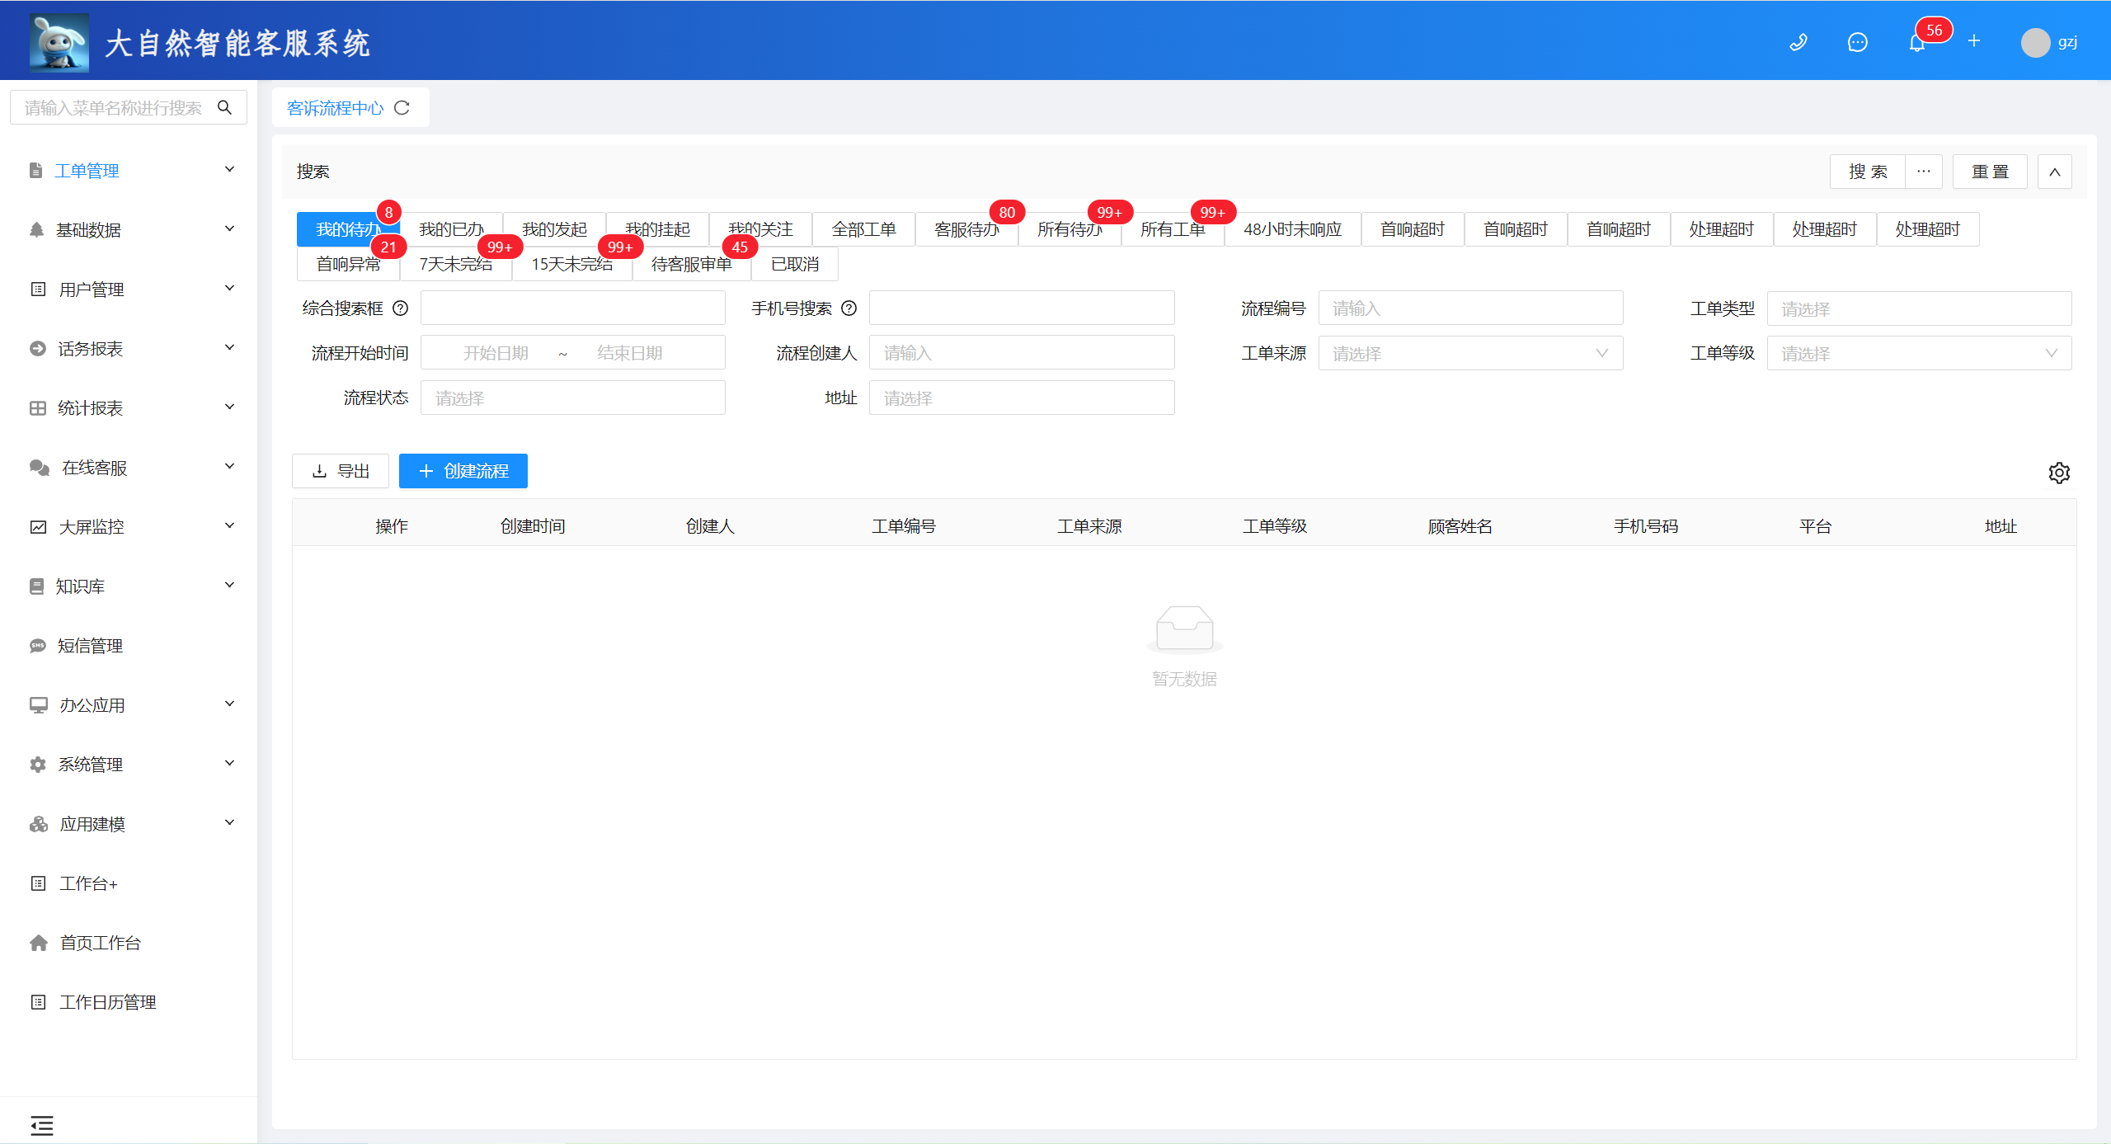The width and height of the screenshot is (2111, 1144).
Task: Click the 应用建模 cubes icon
Action: pos(39,824)
